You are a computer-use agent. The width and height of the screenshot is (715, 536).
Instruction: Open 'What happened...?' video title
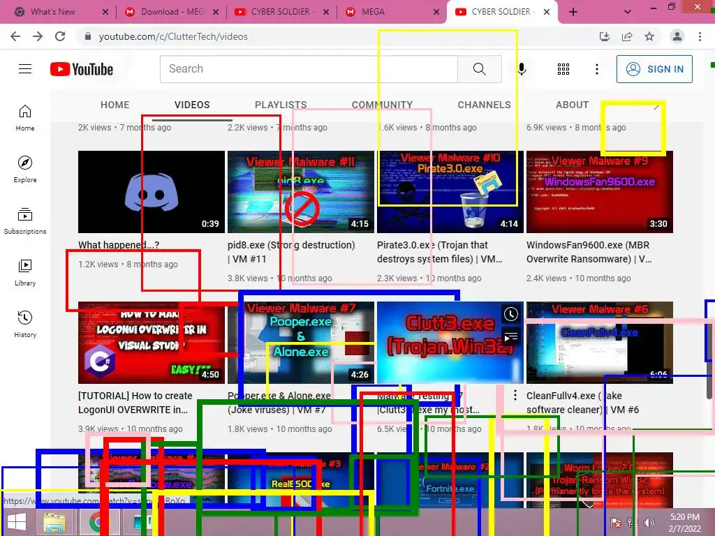(x=119, y=245)
